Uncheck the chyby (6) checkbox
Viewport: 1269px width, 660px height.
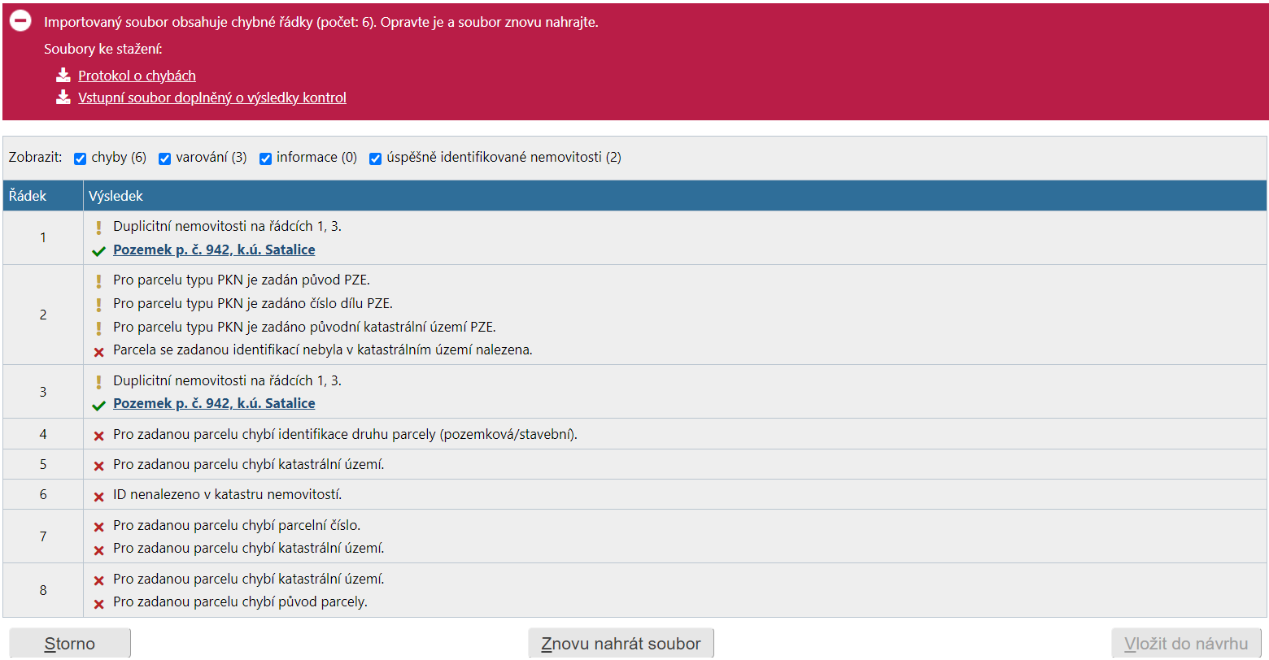(x=80, y=158)
